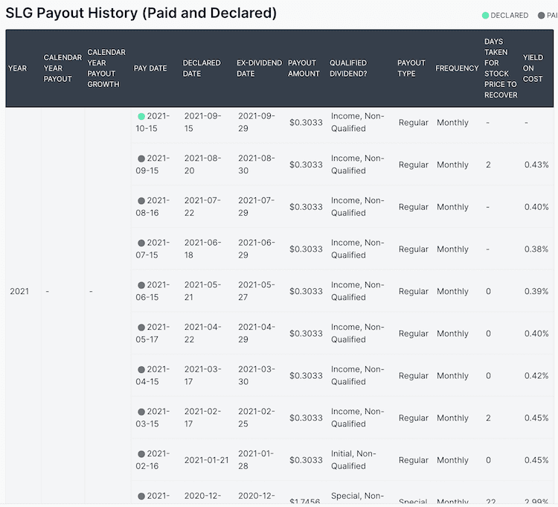Click the QUALIFIED DIVIDEND? column header
Viewport: 558px width, 507px height.
[x=348, y=68]
